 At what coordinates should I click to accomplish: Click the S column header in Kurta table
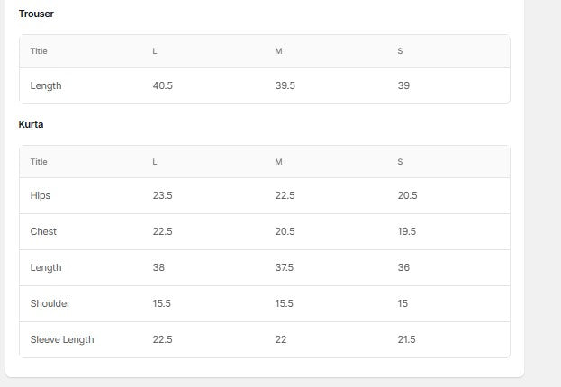400,162
